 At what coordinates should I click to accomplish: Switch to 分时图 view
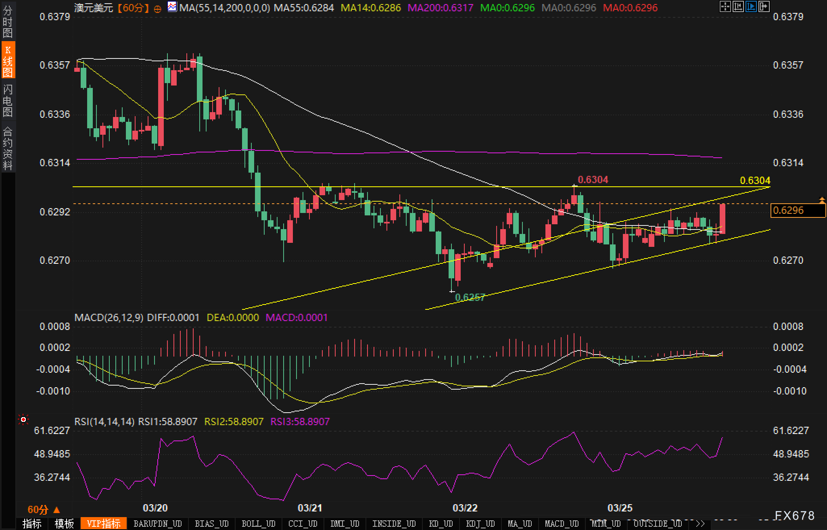(x=8, y=21)
